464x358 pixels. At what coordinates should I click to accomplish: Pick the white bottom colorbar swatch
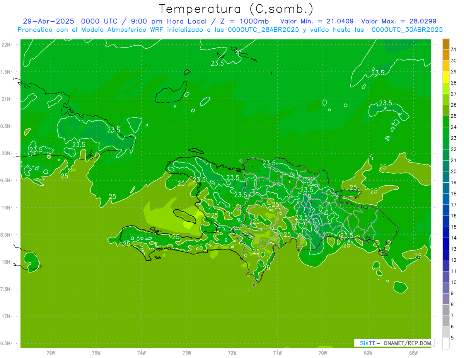446,343
